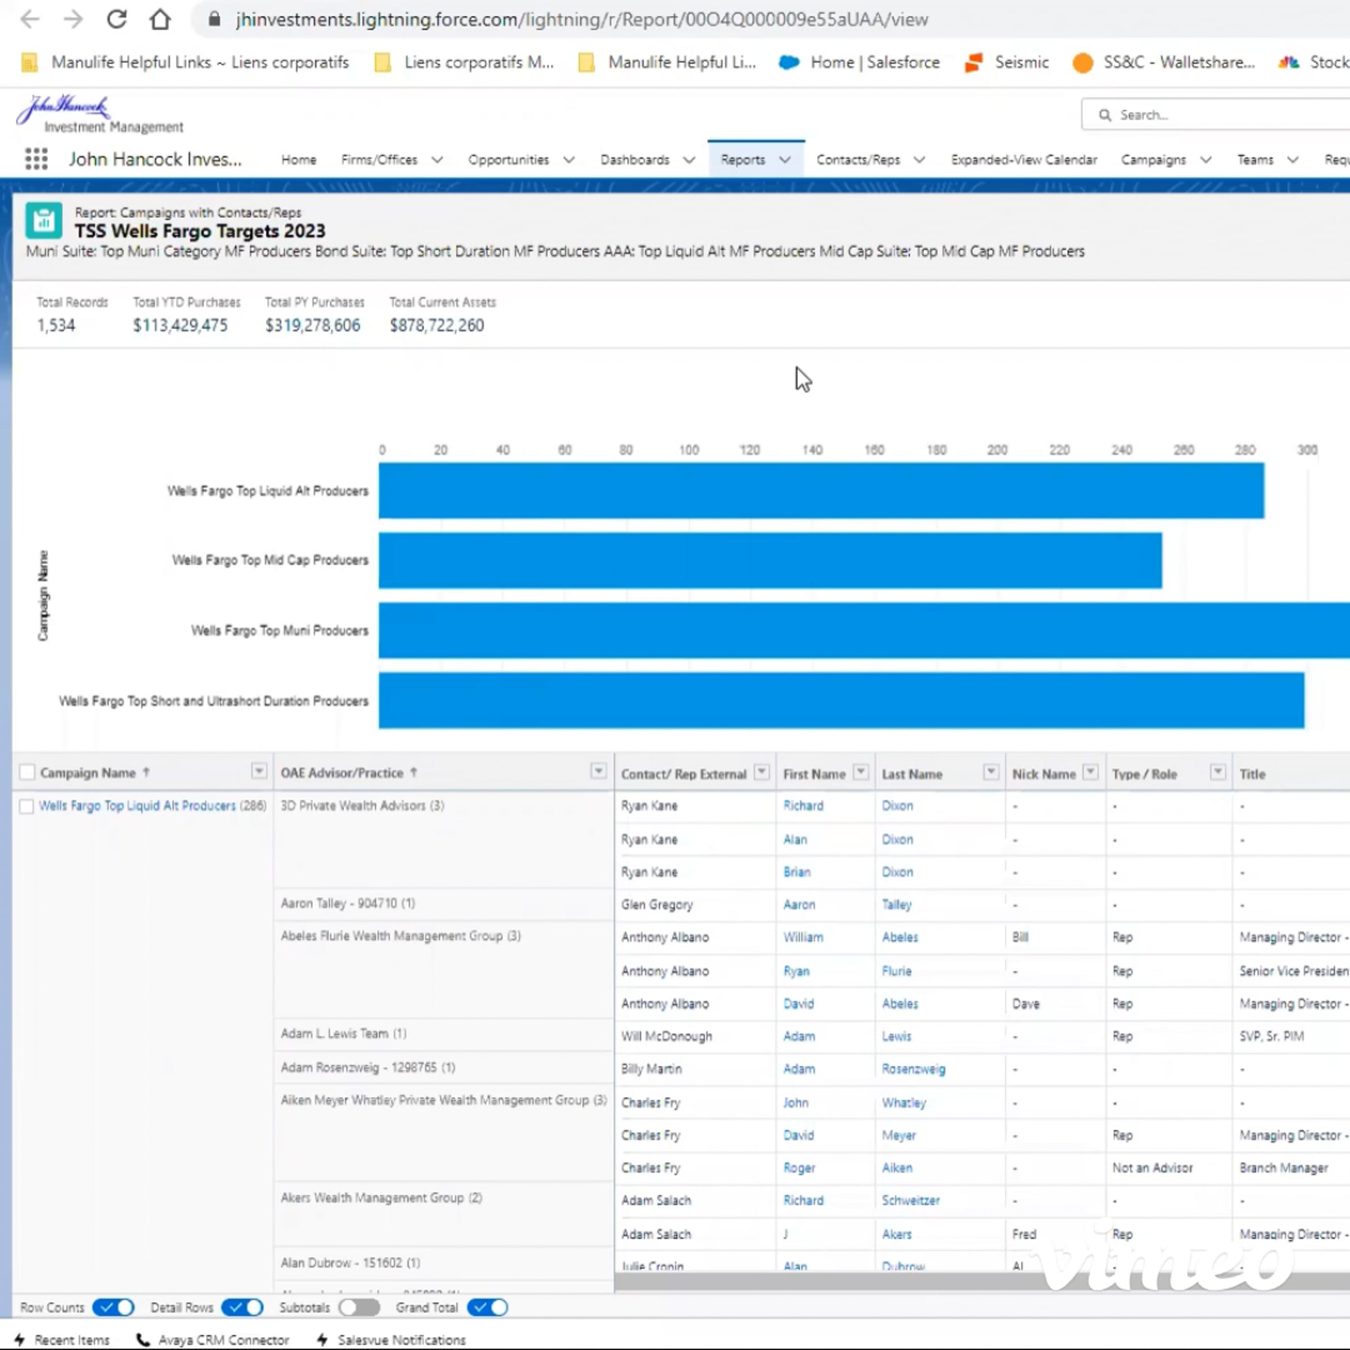Open Recent Items in utility bar
This screenshot has height=1350, width=1350.
tap(62, 1339)
